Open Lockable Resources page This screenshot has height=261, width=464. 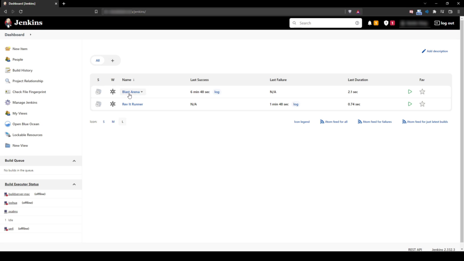click(27, 135)
